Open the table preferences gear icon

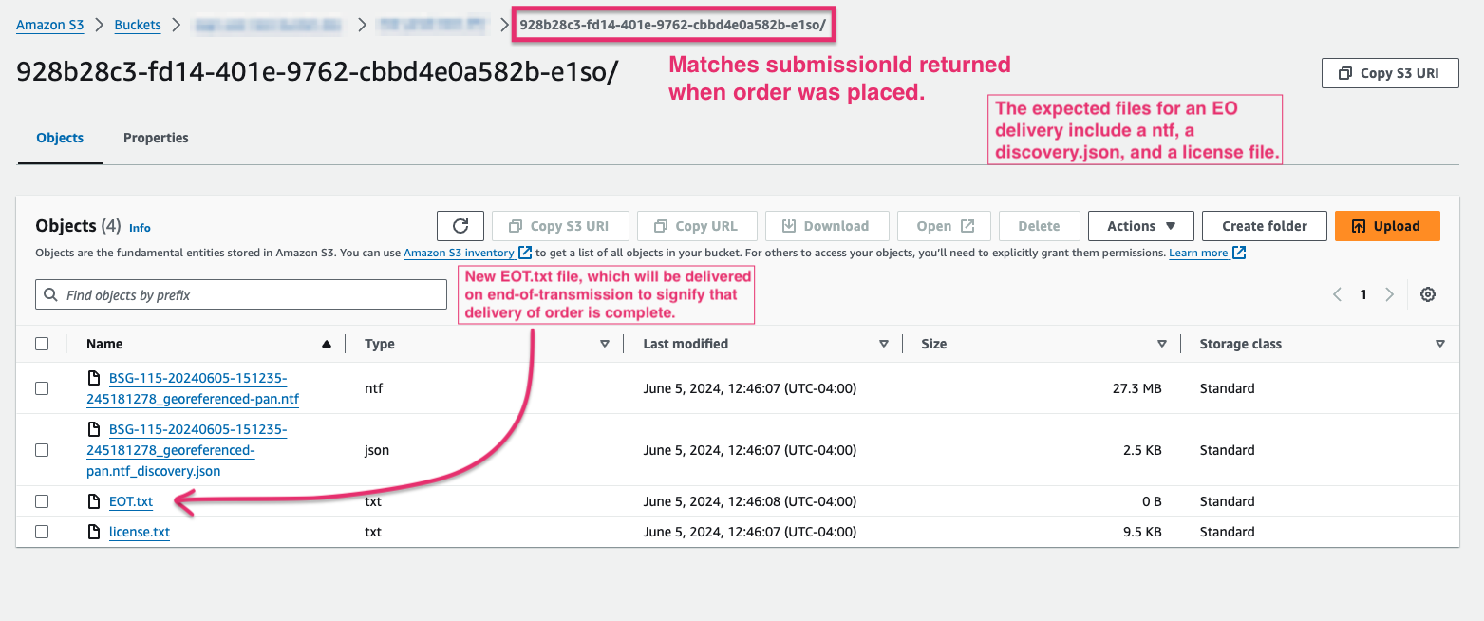[1427, 294]
